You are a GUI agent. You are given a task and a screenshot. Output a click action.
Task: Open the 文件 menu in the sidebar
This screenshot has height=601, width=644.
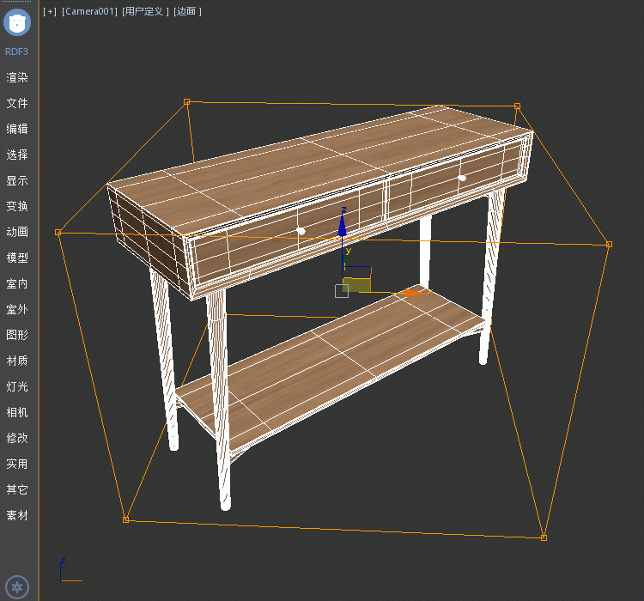tap(17, 103)
